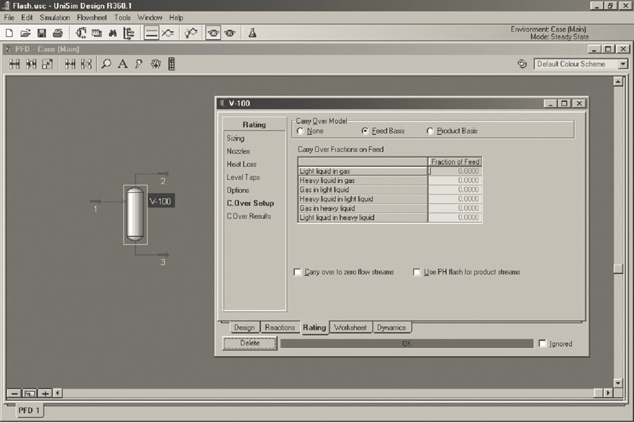Check Use PH flash for product streams
The height and width of the screenshot is (423, 634).
[x=417, y=272]
